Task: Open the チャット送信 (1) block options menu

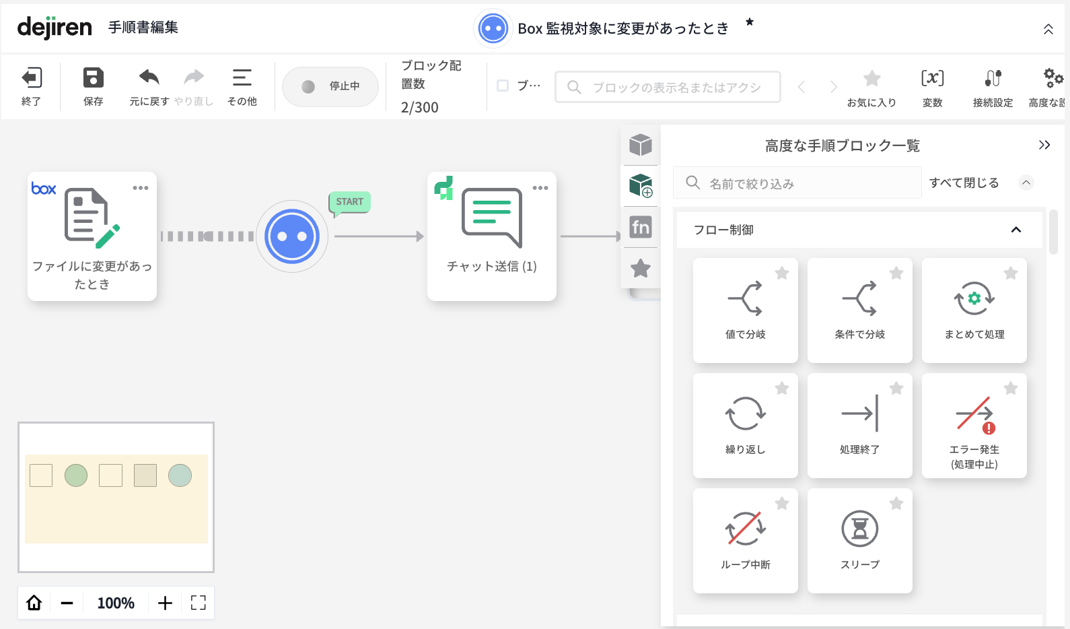Action: [x=540, y=188]
